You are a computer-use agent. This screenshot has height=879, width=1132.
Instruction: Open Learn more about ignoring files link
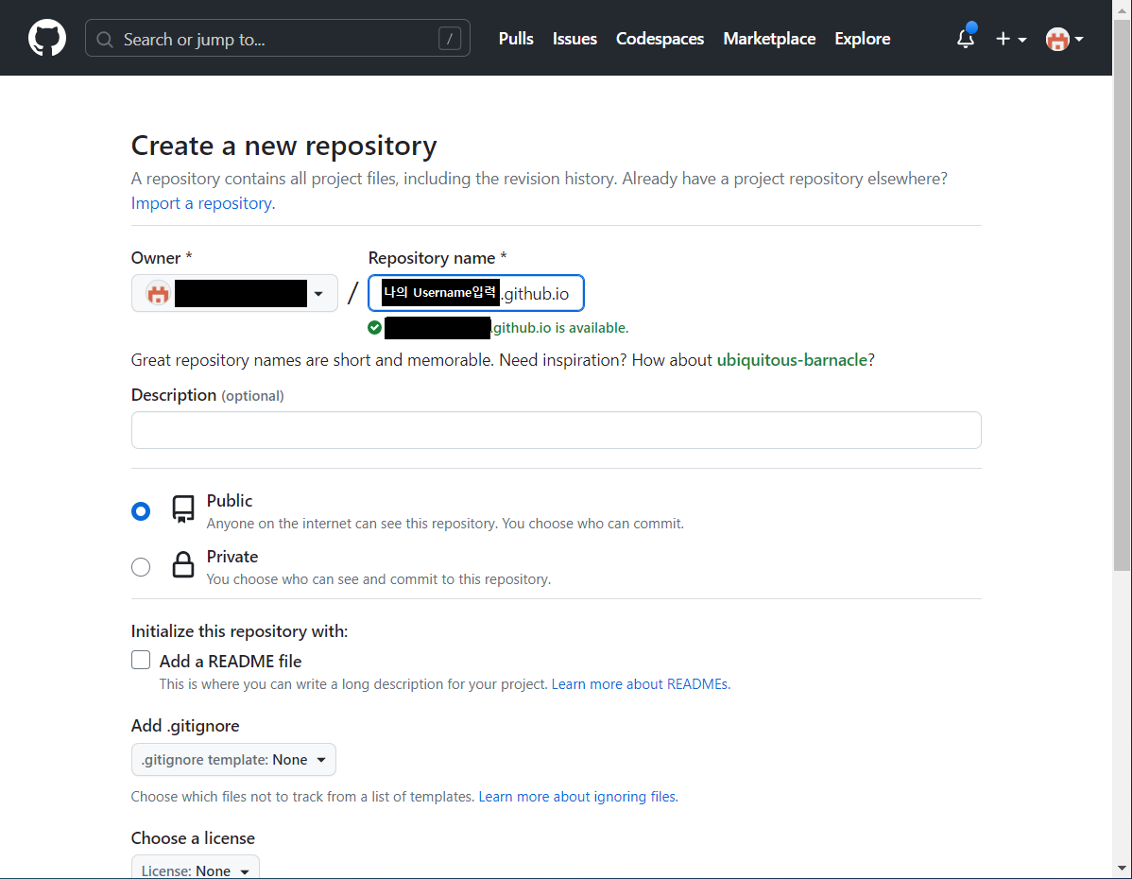pyautogui.click(x=577, y=797)
